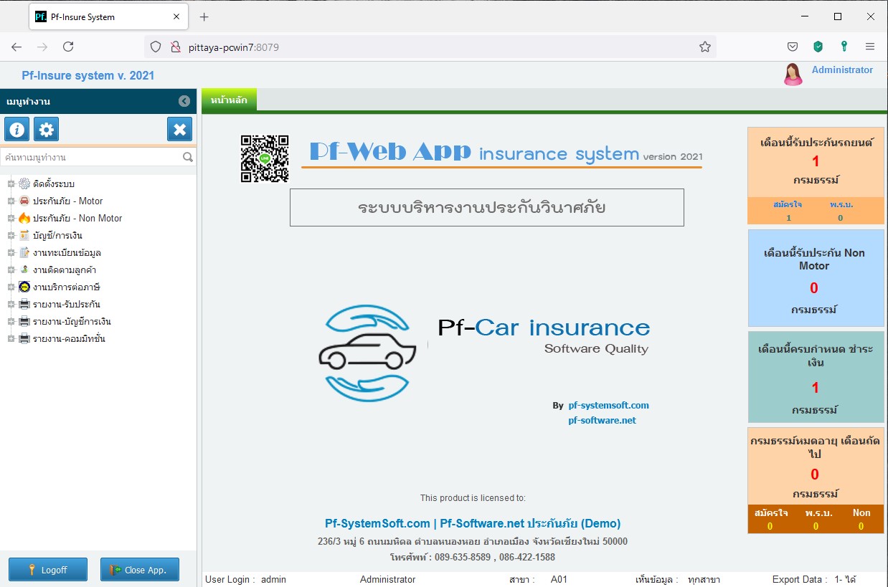Click the งานทะเบียนข้อมูล notepad icon

coord(24,253)
